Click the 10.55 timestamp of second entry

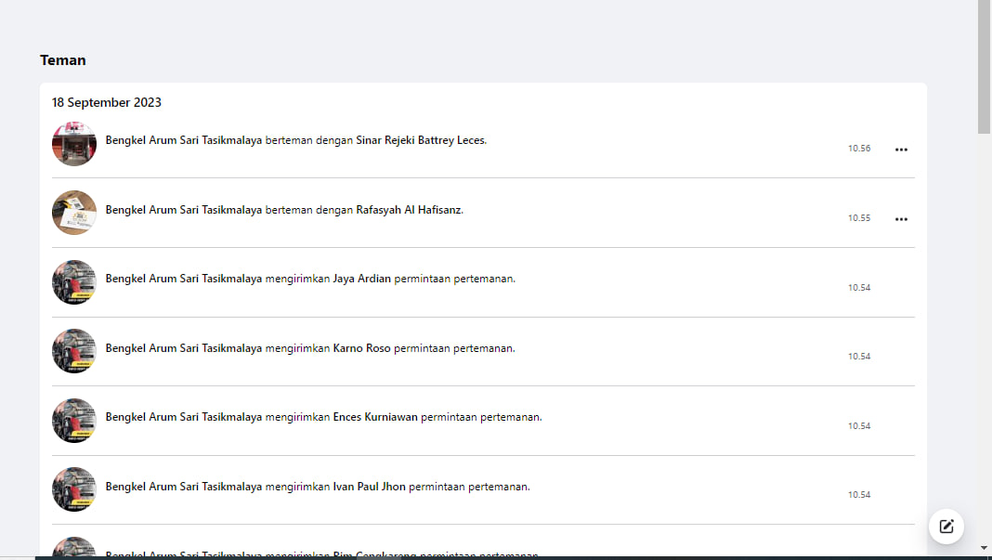click(x=859, y=218)
